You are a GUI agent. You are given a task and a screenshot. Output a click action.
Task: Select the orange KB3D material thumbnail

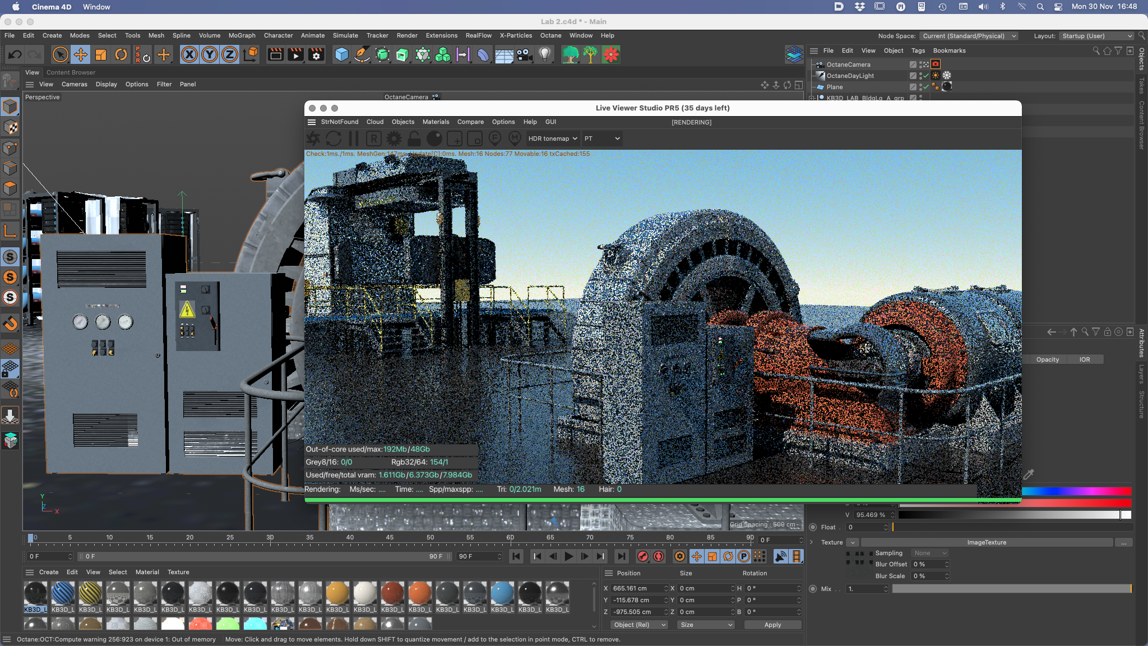(x=420, y=594)
